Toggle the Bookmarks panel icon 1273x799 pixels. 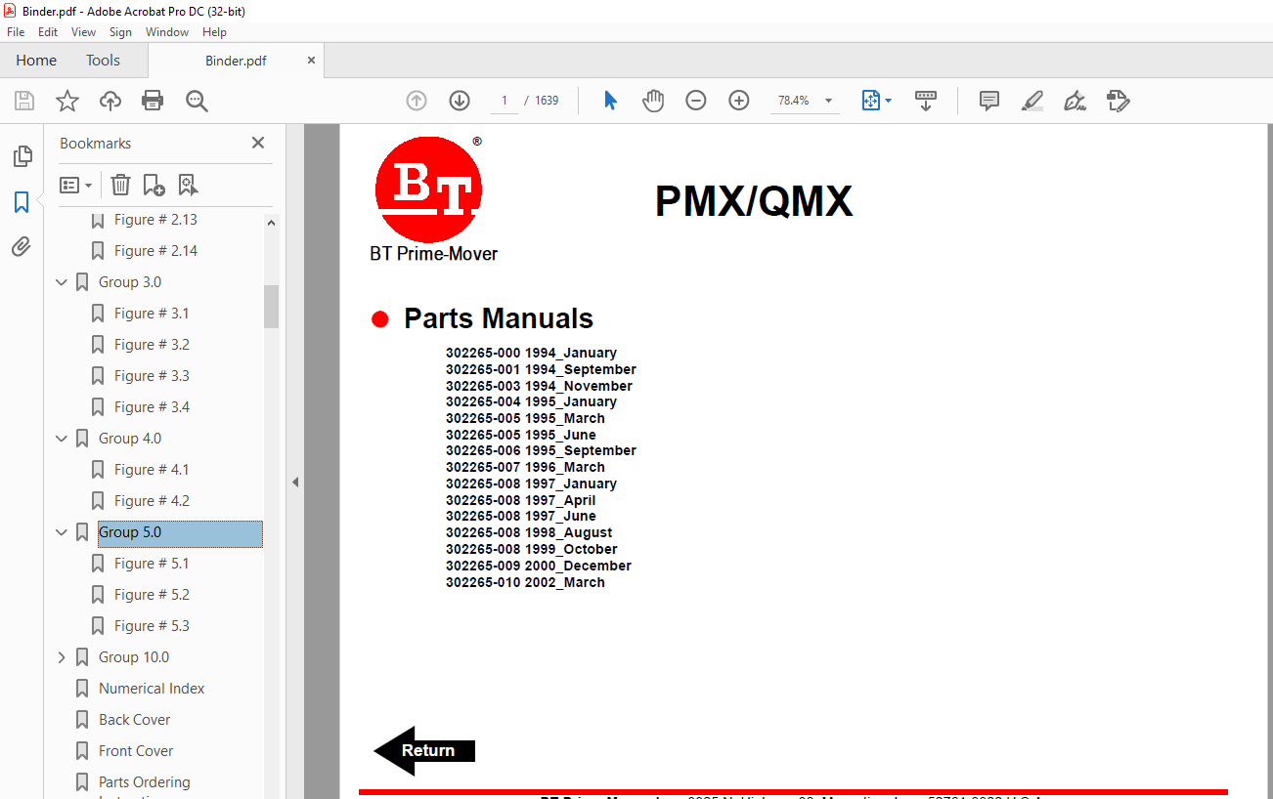(x=22, y=202)
